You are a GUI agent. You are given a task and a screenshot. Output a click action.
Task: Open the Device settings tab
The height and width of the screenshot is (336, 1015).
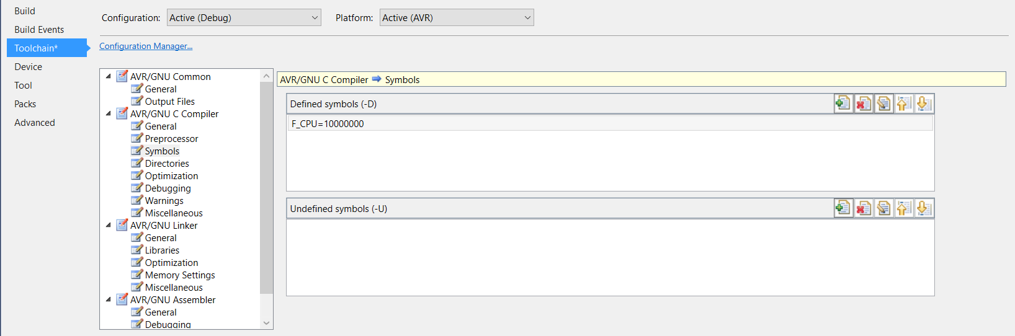29,67
